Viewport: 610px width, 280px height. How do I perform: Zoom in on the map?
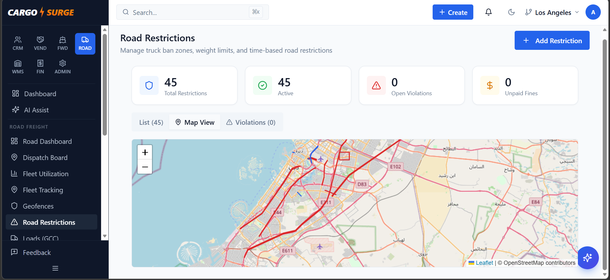(x=145, y=152)
